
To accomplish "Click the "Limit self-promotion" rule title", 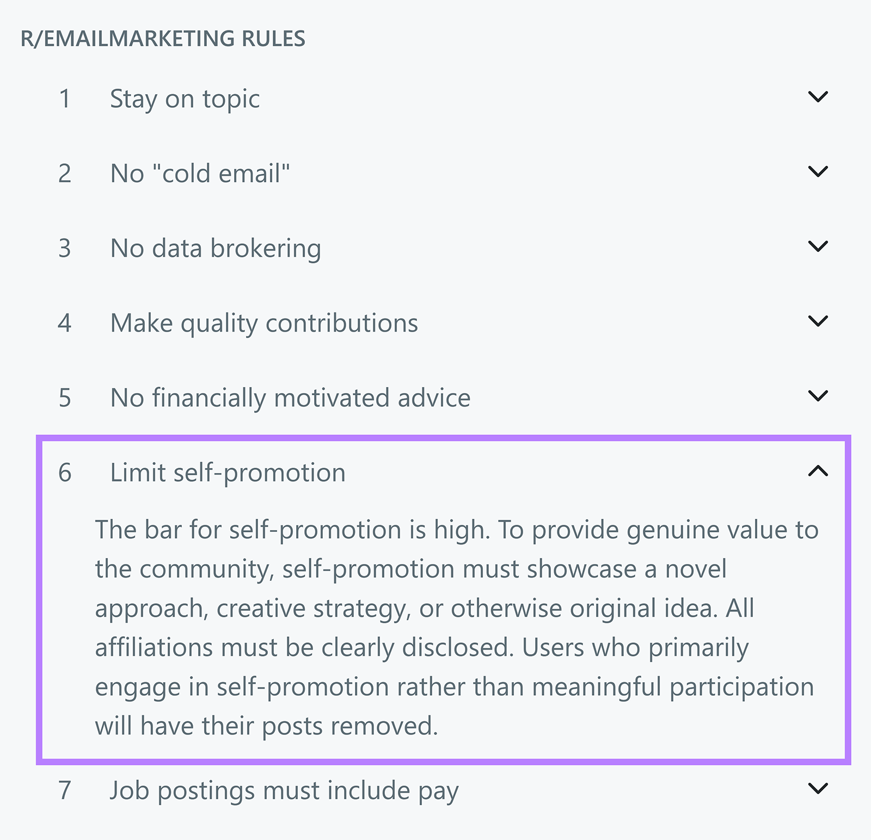I will 229,473.
